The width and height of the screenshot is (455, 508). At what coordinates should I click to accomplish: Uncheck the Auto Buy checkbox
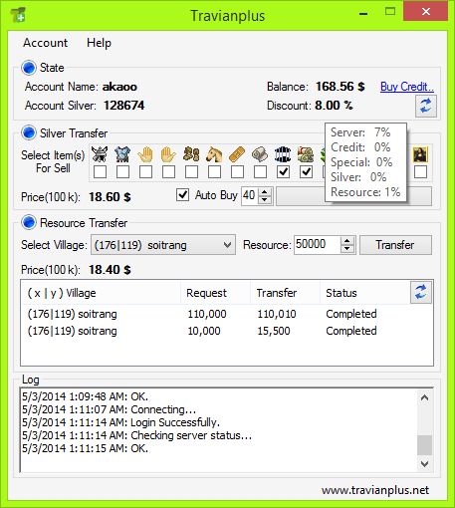[x=182, y=195]
